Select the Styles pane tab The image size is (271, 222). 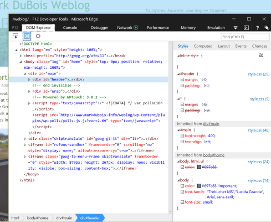183,46
